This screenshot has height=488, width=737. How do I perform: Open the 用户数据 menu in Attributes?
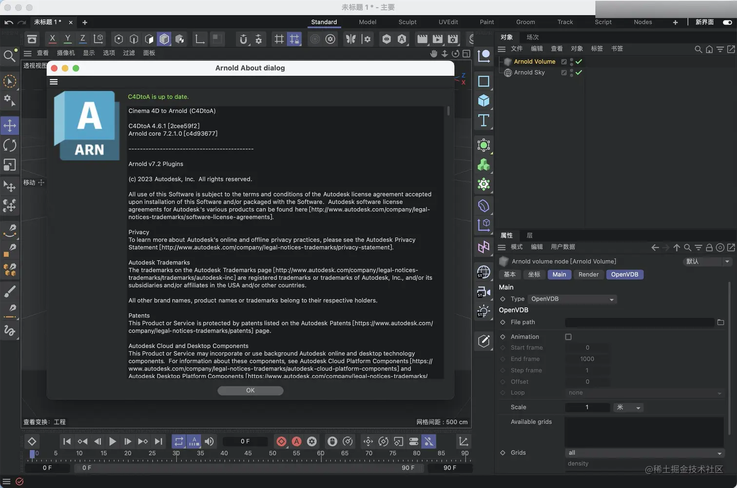[x=563, y=247]
